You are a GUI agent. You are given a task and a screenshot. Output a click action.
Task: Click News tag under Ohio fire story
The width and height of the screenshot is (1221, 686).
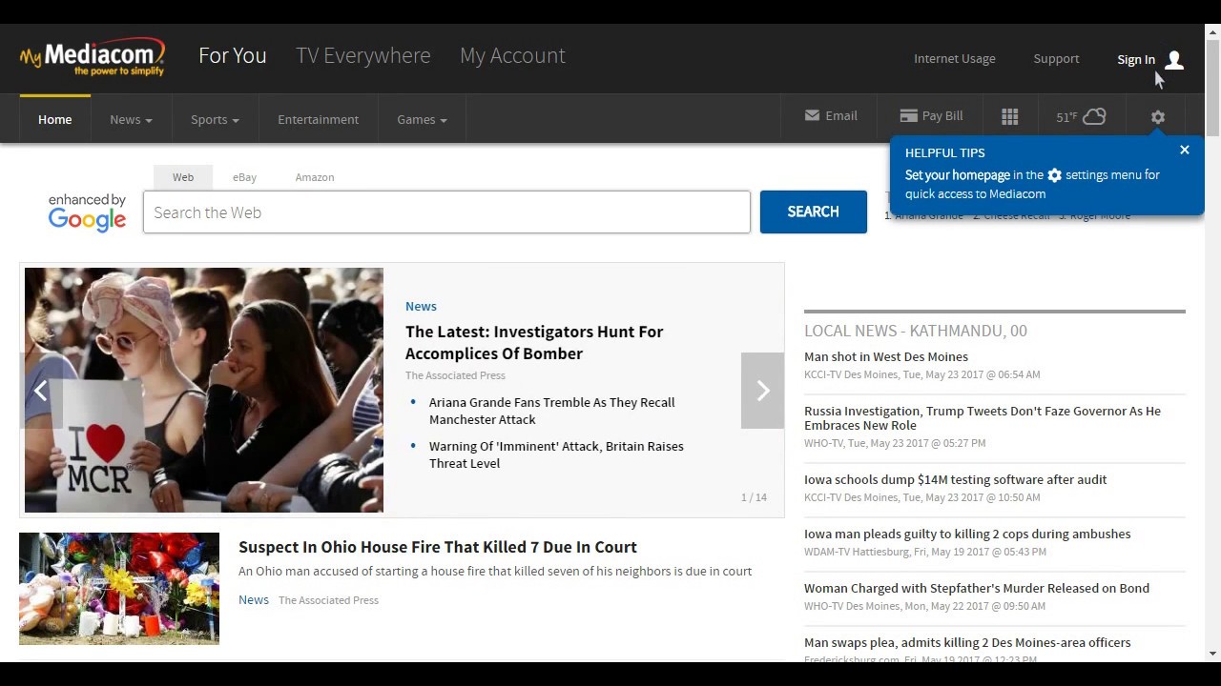click(x=254, y=599)
